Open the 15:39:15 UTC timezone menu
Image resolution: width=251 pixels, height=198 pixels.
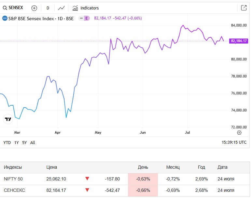(234, 142)
